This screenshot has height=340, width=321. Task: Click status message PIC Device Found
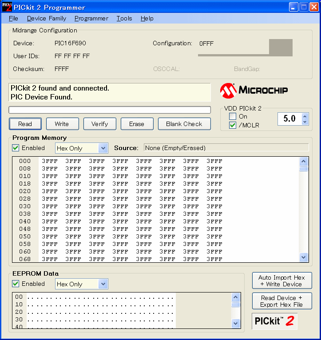pos(41,97)
